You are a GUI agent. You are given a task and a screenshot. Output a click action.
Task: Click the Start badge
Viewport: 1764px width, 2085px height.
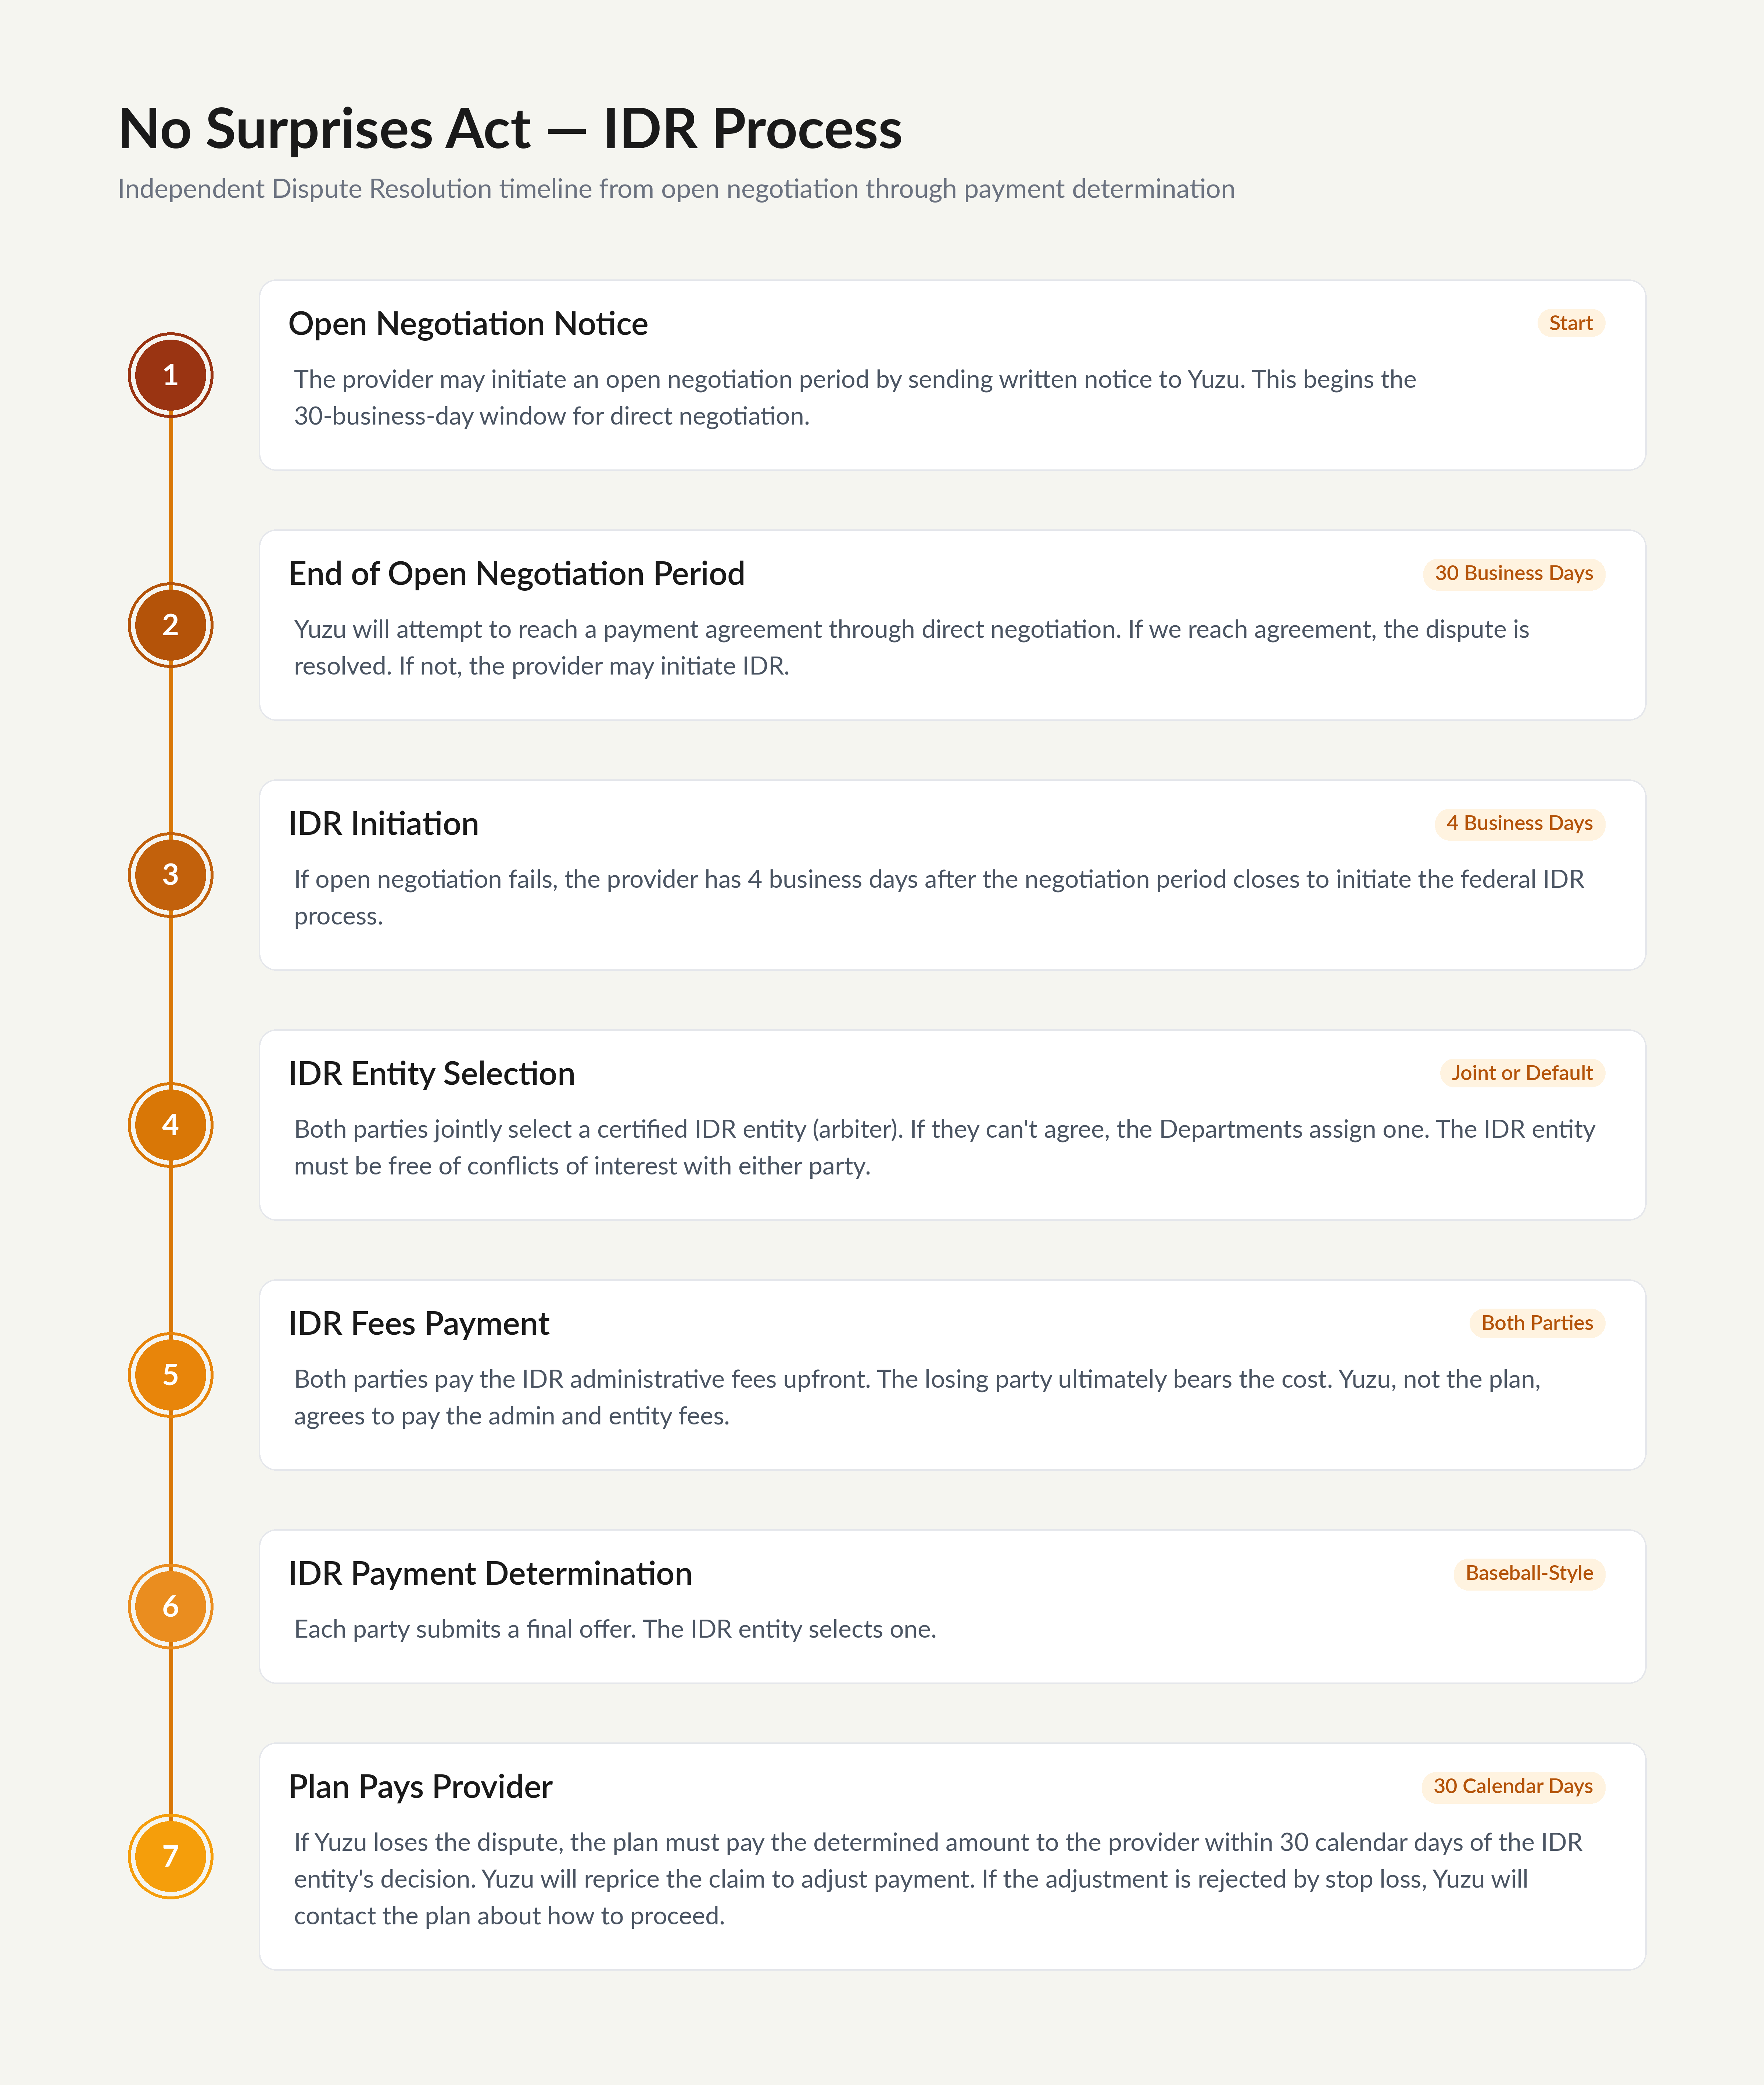(x=1570, y=323)
